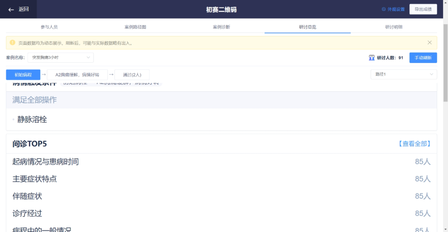
Task: Click the 导出成绩 button
Action: 423,9
